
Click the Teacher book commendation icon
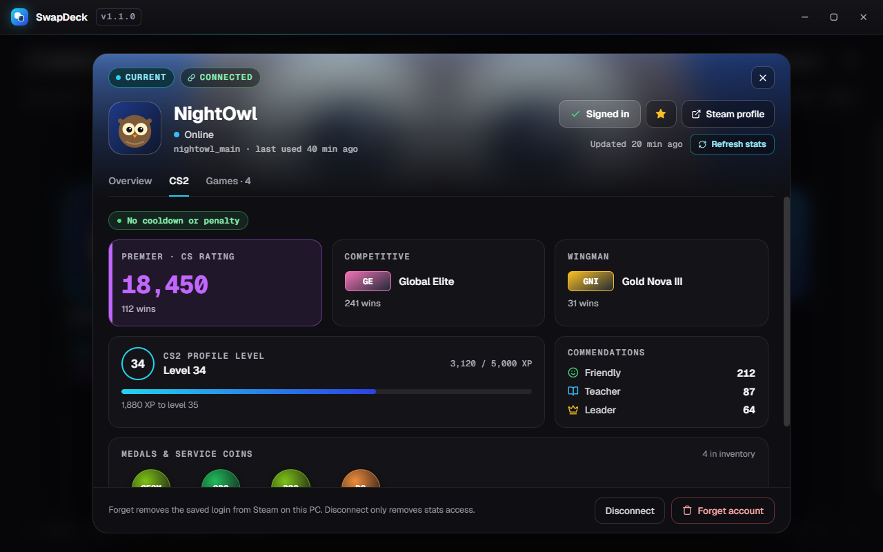coord(573,391)
